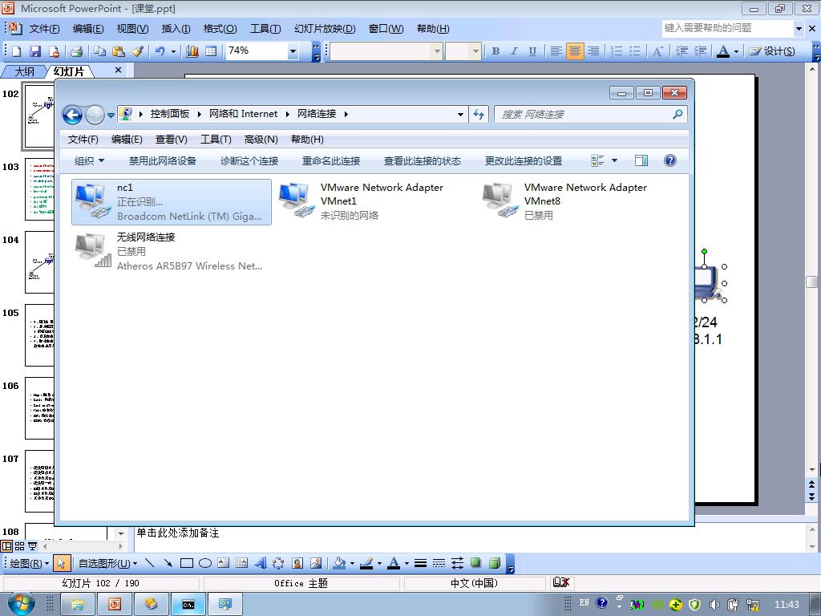Switch to the 大纲 outline tab
Viewport: 821px width, 616px height.
24,71
